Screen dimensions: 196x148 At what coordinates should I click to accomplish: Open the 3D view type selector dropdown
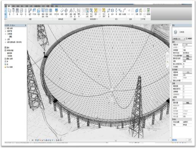click(x=178, y=39)
